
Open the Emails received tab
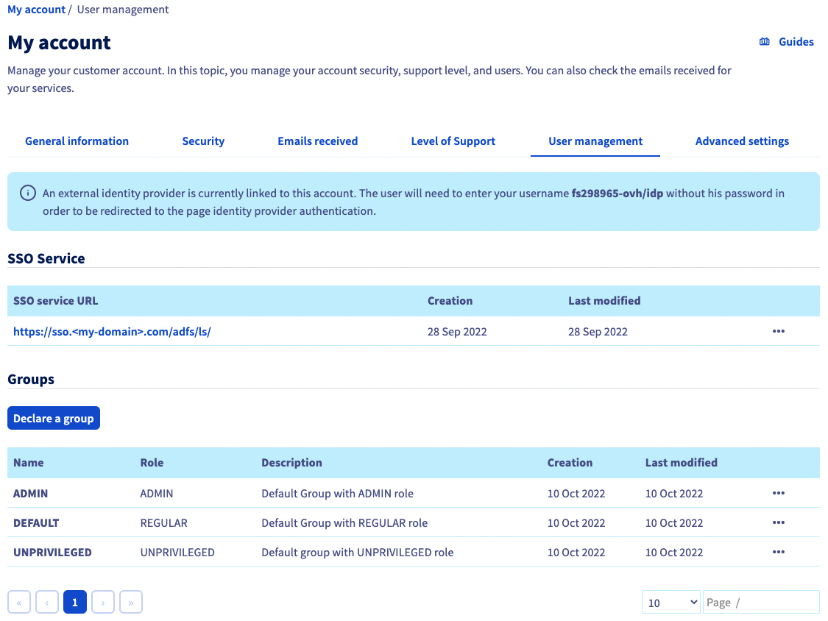click(x=318, y=141)
